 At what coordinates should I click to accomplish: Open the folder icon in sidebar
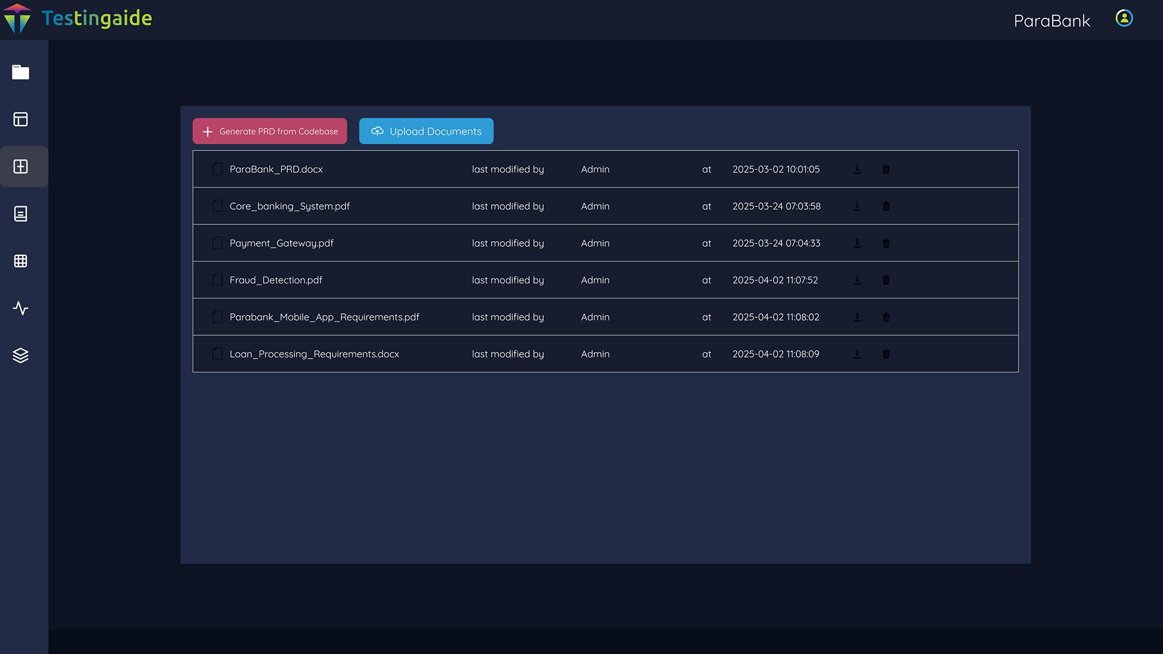21,72
